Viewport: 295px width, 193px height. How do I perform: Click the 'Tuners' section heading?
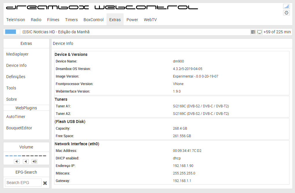61,99
